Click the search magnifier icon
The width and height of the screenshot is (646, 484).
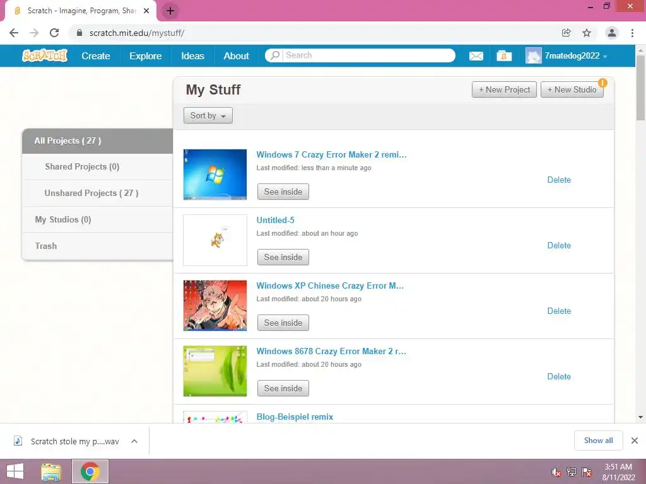pos(275,55)
